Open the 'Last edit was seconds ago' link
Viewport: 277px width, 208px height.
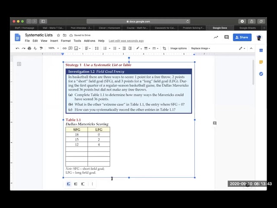[x=126, y=41]
